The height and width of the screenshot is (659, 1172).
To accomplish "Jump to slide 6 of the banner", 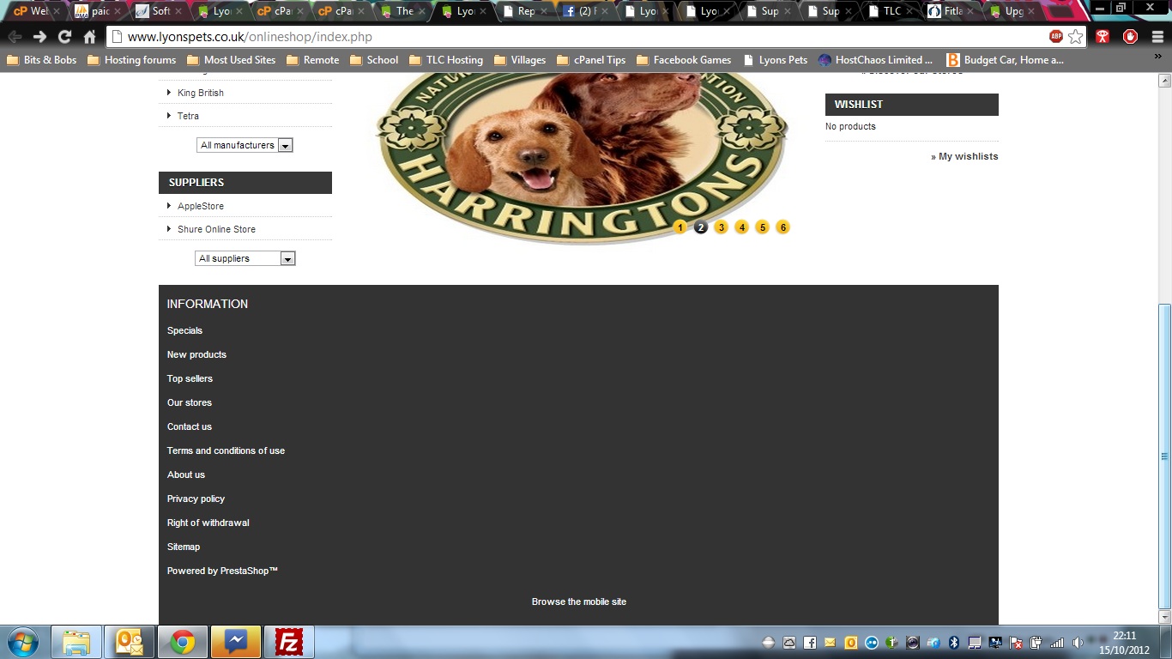I will coord(782,227).
